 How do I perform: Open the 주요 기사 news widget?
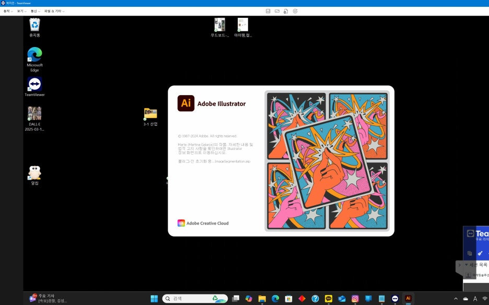(49, 298)
